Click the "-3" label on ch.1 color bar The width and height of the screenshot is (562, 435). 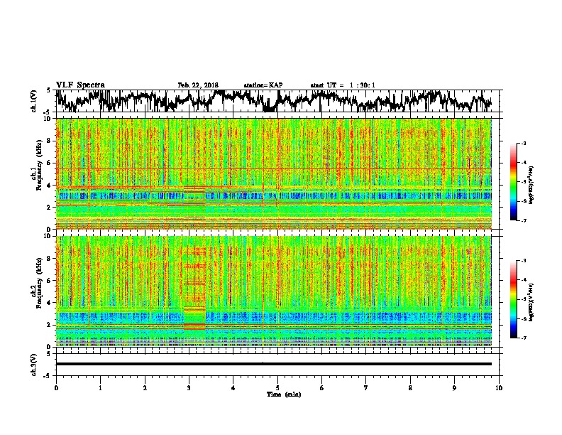coord(524,144)
